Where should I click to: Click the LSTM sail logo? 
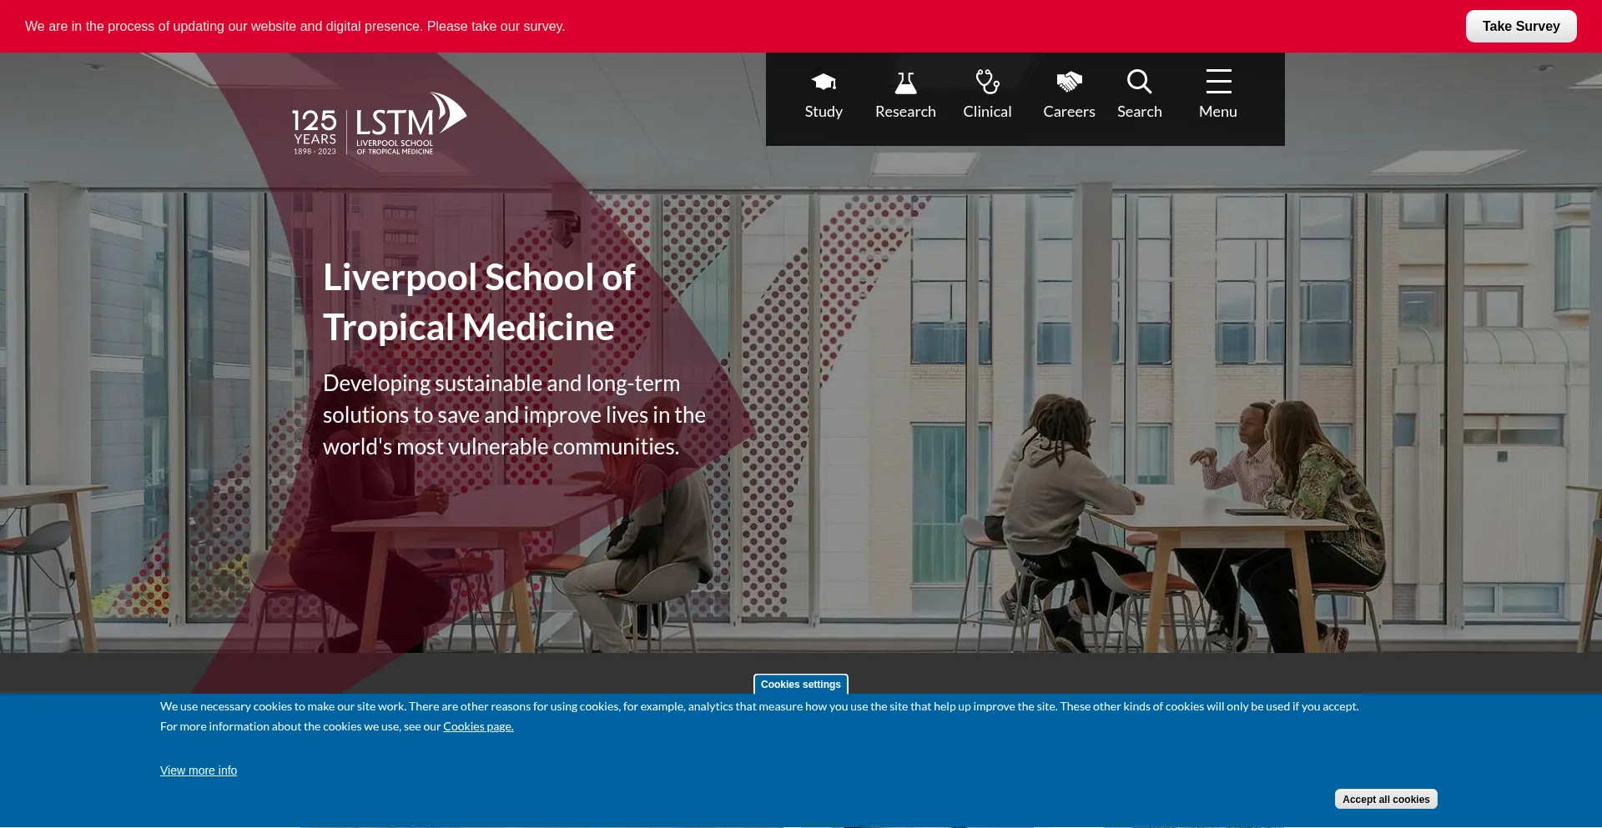[411, 123]
